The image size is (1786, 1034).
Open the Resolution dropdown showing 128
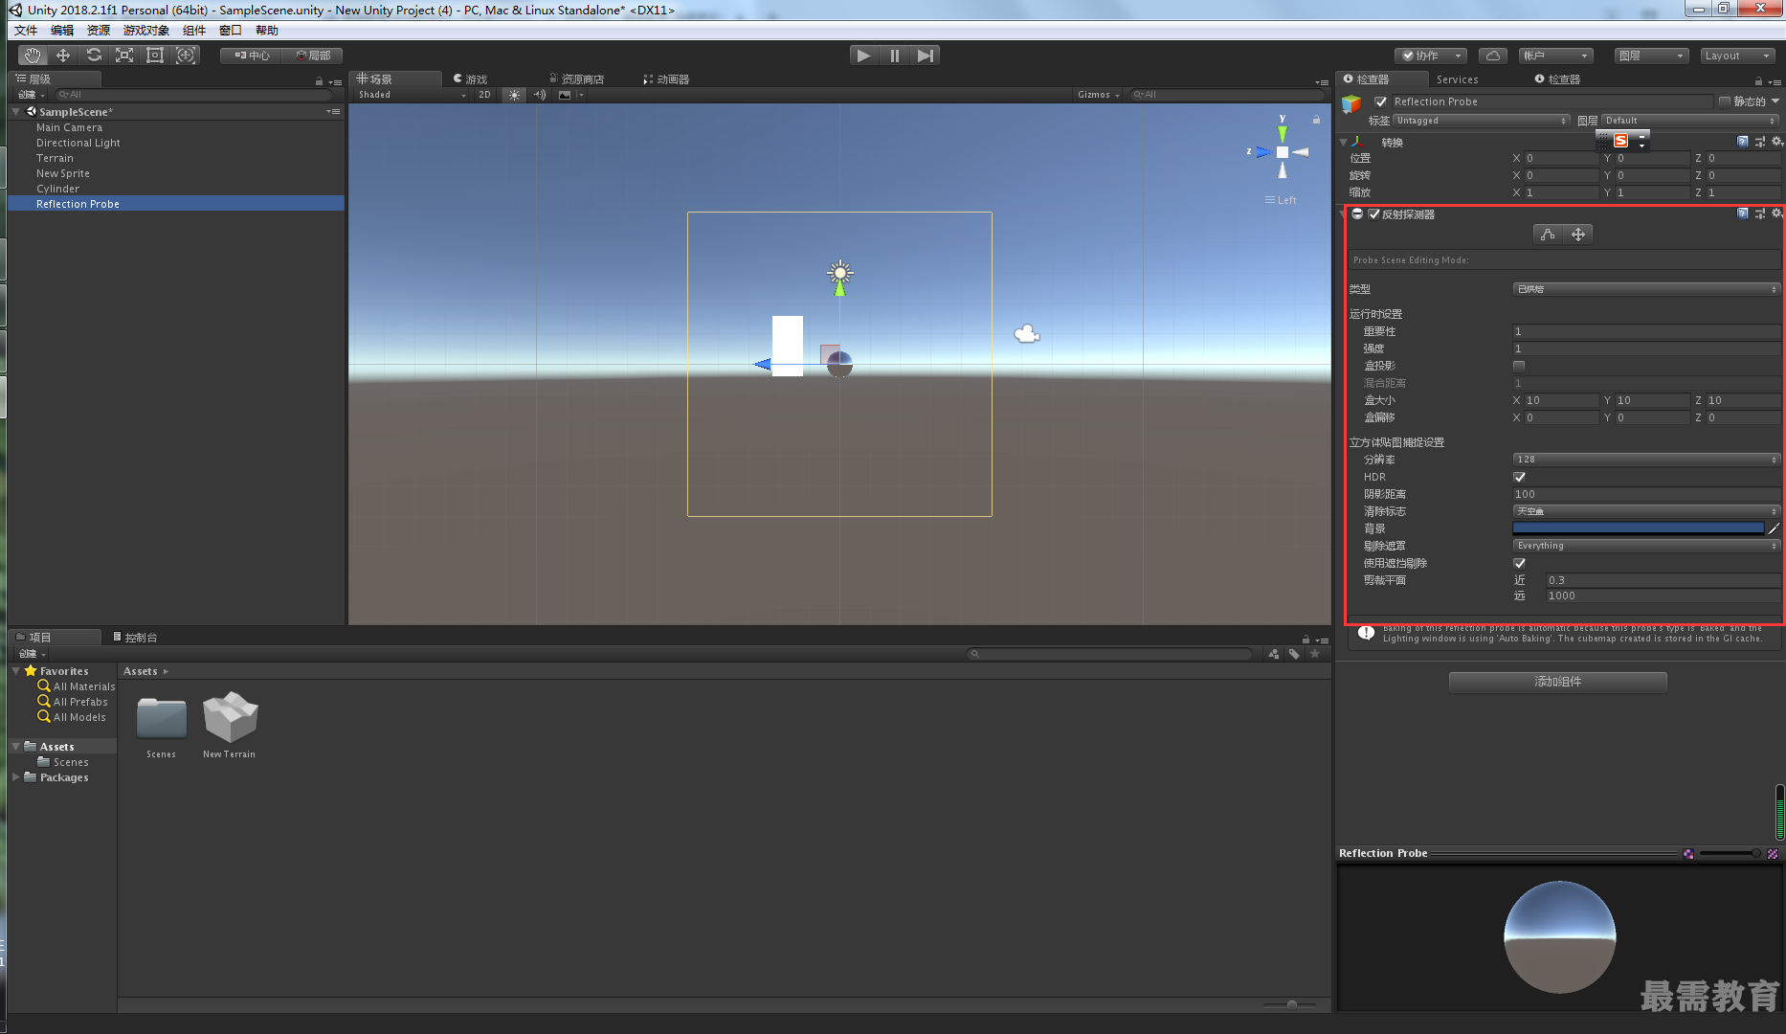coord(1646,460)
